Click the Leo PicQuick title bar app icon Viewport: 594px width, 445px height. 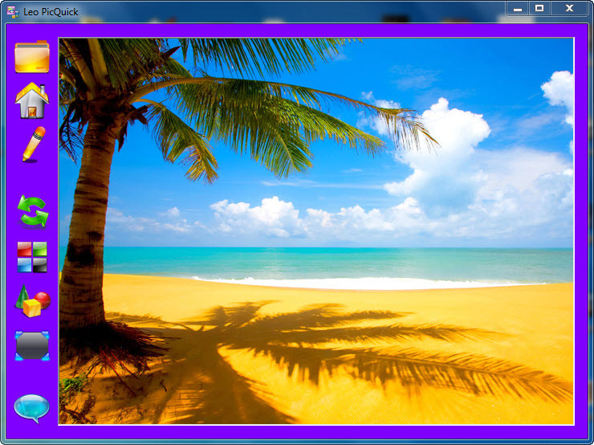click(13, 12)
